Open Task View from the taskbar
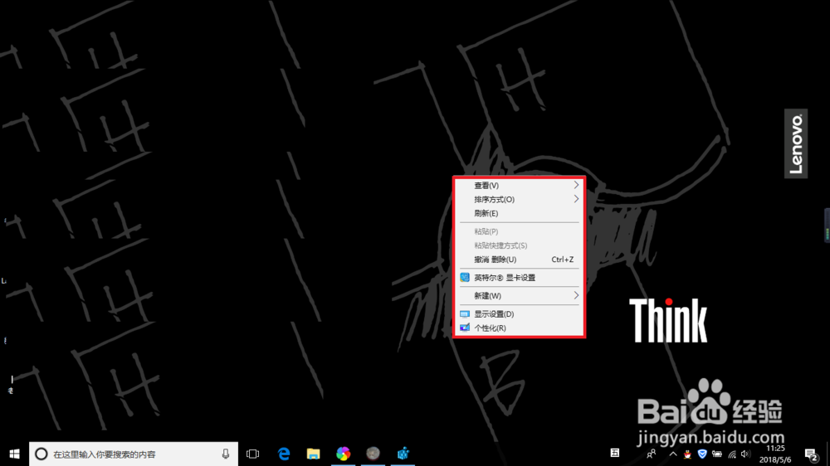830x466 pixels. coord(253,454)
